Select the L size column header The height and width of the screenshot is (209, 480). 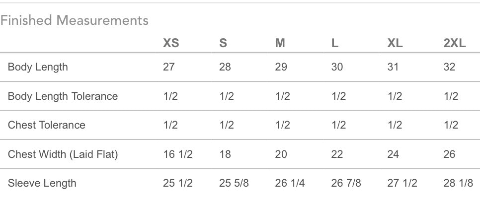pyautogui.click(x=335, y=44)
